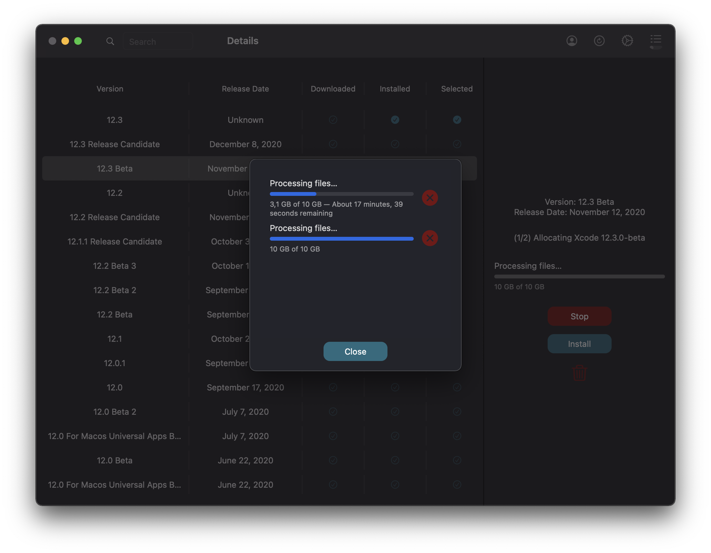Cancel the 3,1 GB of 10 GB download
The image size is (711, 553).
430,198
